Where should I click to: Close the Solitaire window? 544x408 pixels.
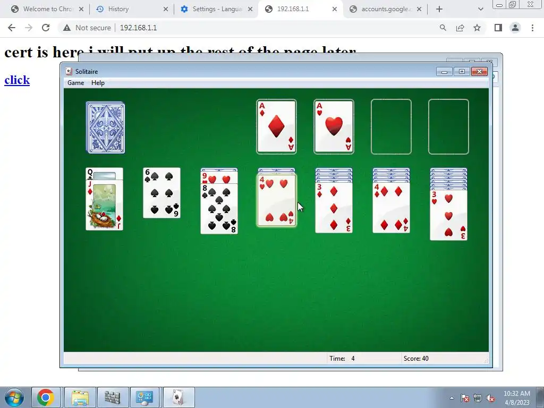click(x=480, y=72)
